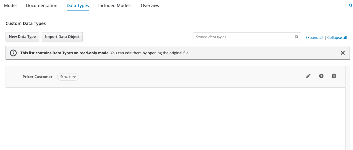Edit Pricer.Customer using the pencil icon
Image resolution: width=353 pixels, height=150 pixels.
(308, 76)
